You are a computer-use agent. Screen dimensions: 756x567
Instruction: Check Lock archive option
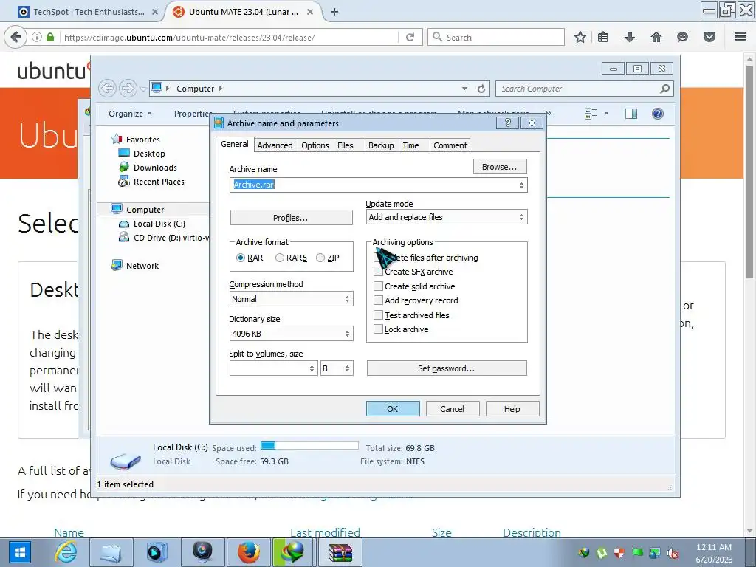pyautogui.click(x=401, y=329)
